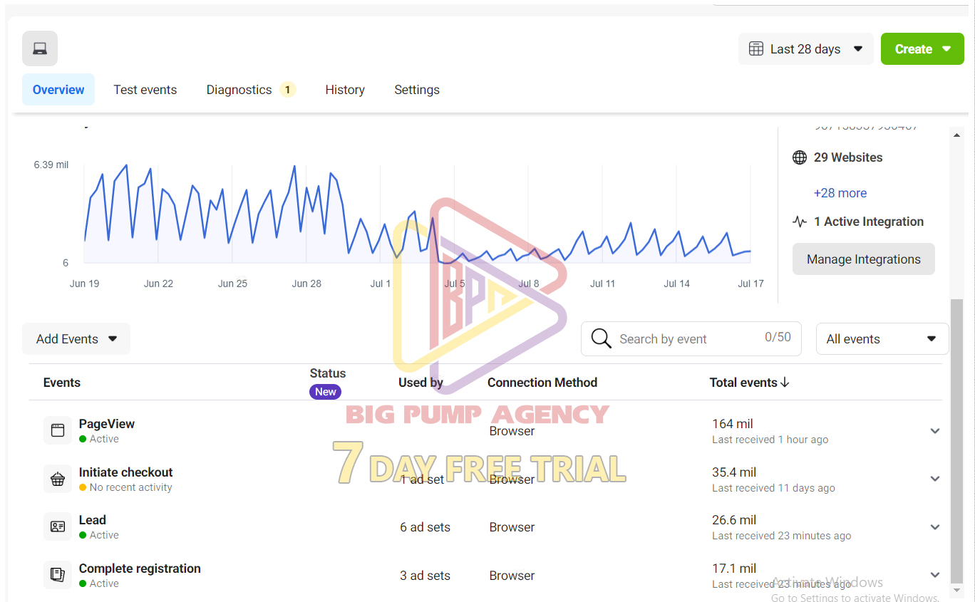Click the Lead contact card icon
The image size is (975, 602).
(x=58, y=526)
